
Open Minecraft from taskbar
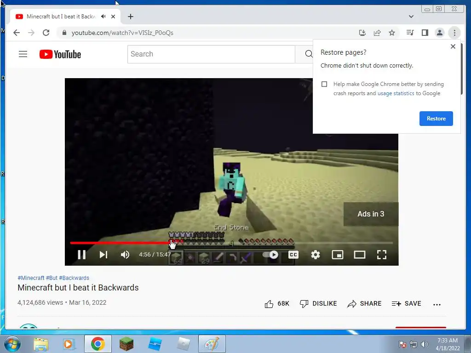[126, 344]
